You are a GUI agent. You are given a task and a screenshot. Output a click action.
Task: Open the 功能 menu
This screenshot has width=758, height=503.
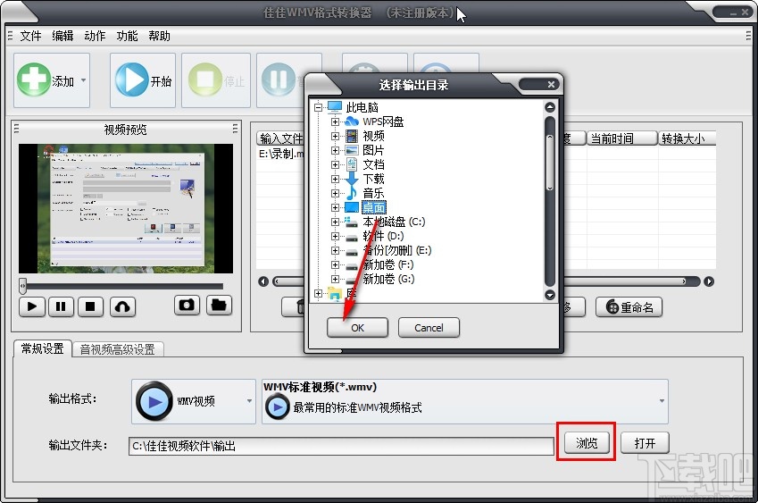pos(127,37)
